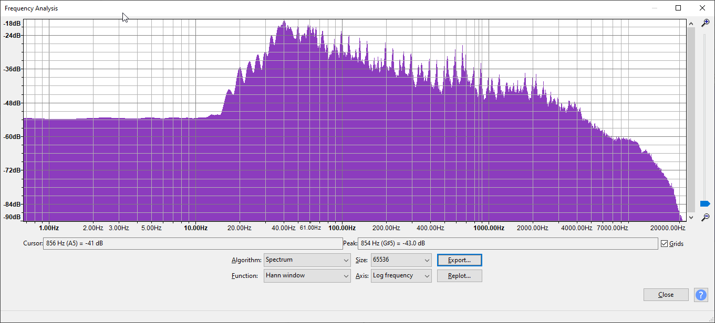The height and width of the screenshot is (323, 715).
Task: Click the zoom in magnifier icon
Action: (706, 23)
